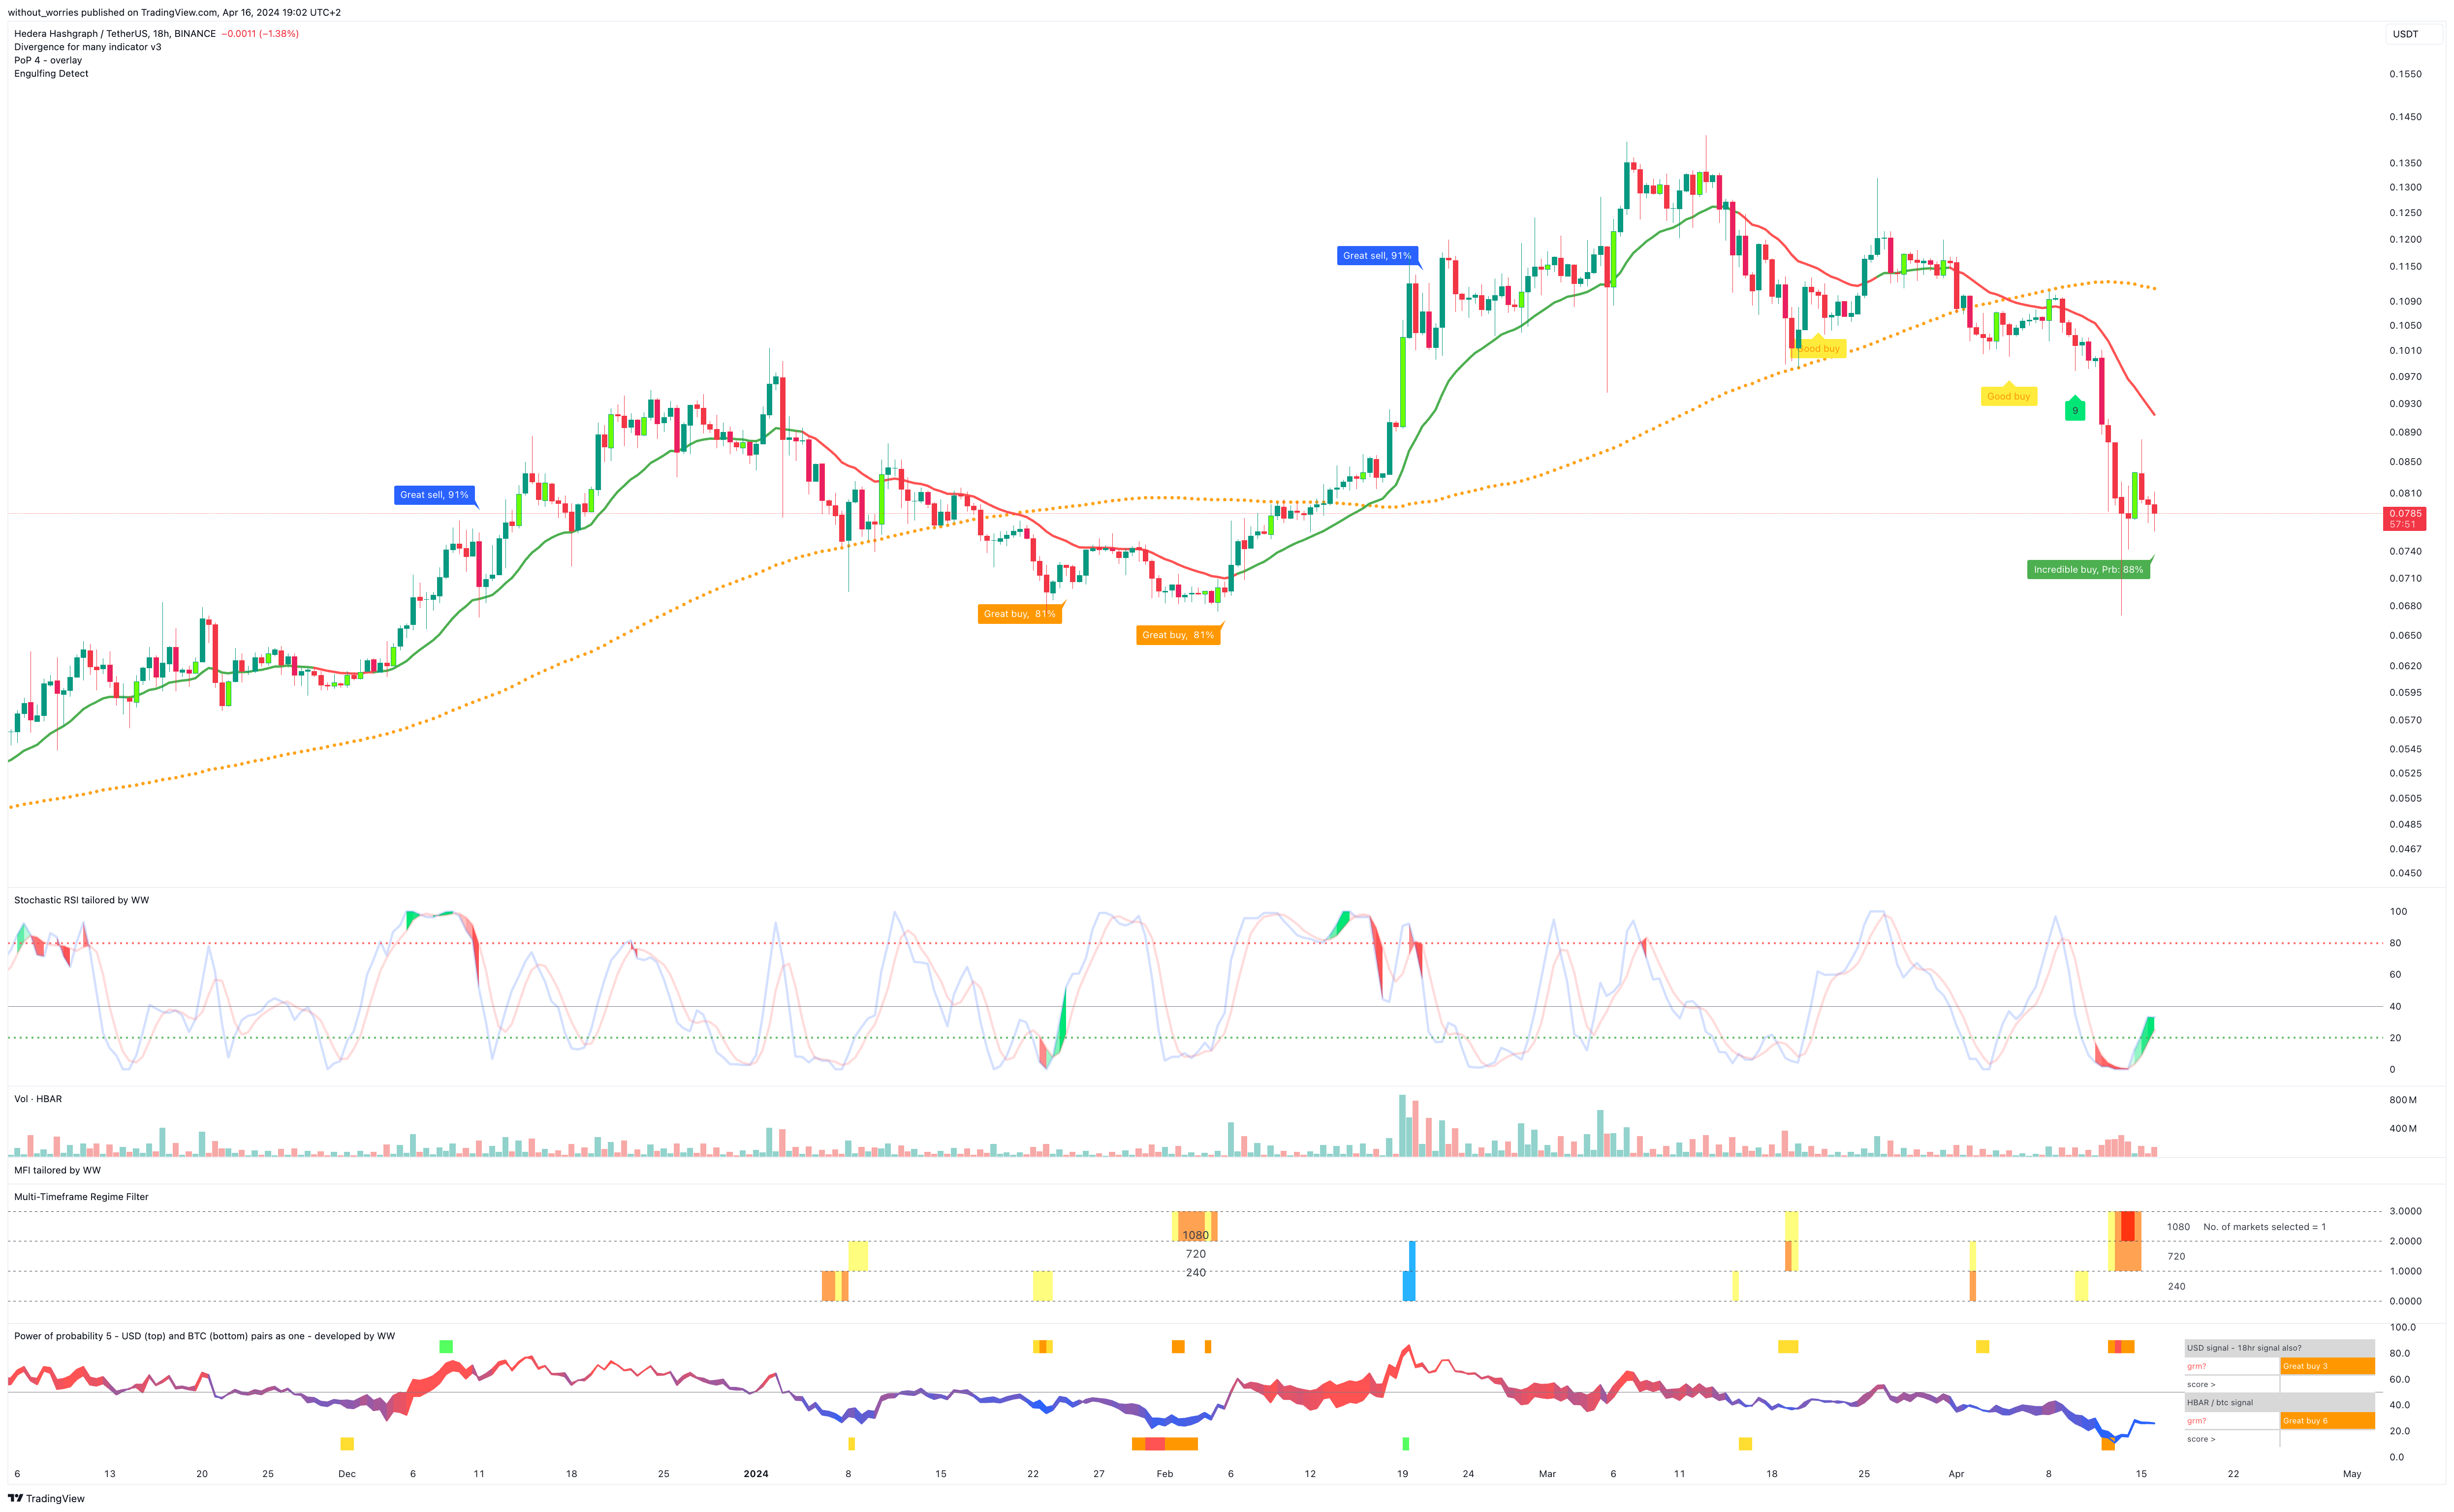Image resolution: width=2454 pixels, height=1512 pixels.
Task: Click the 2.0000 regime filter axis label
Action: click(x=2406, y=1241)
